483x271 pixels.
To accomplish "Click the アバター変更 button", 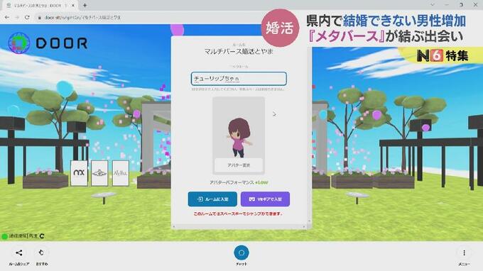I will [239, 165].
